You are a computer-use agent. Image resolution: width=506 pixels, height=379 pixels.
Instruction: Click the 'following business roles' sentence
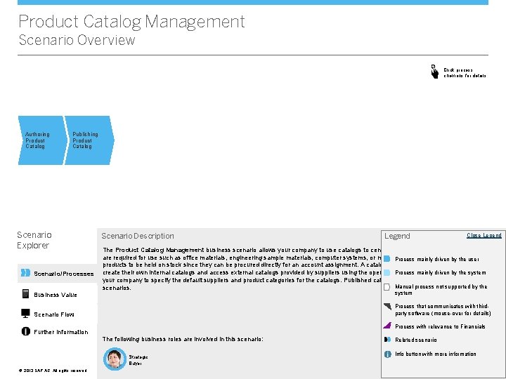[x=183, y=339]
